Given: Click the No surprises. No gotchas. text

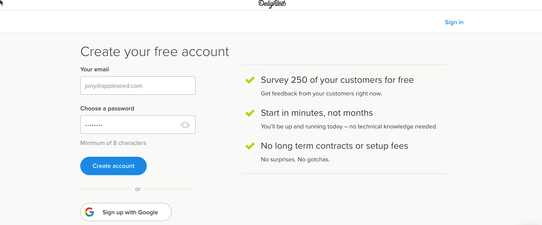Looking at the screenshot, I should [x=295, y=159].
